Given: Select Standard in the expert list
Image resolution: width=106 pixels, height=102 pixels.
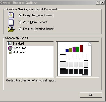Looking at the screenshot, I should tap(30, 44).
